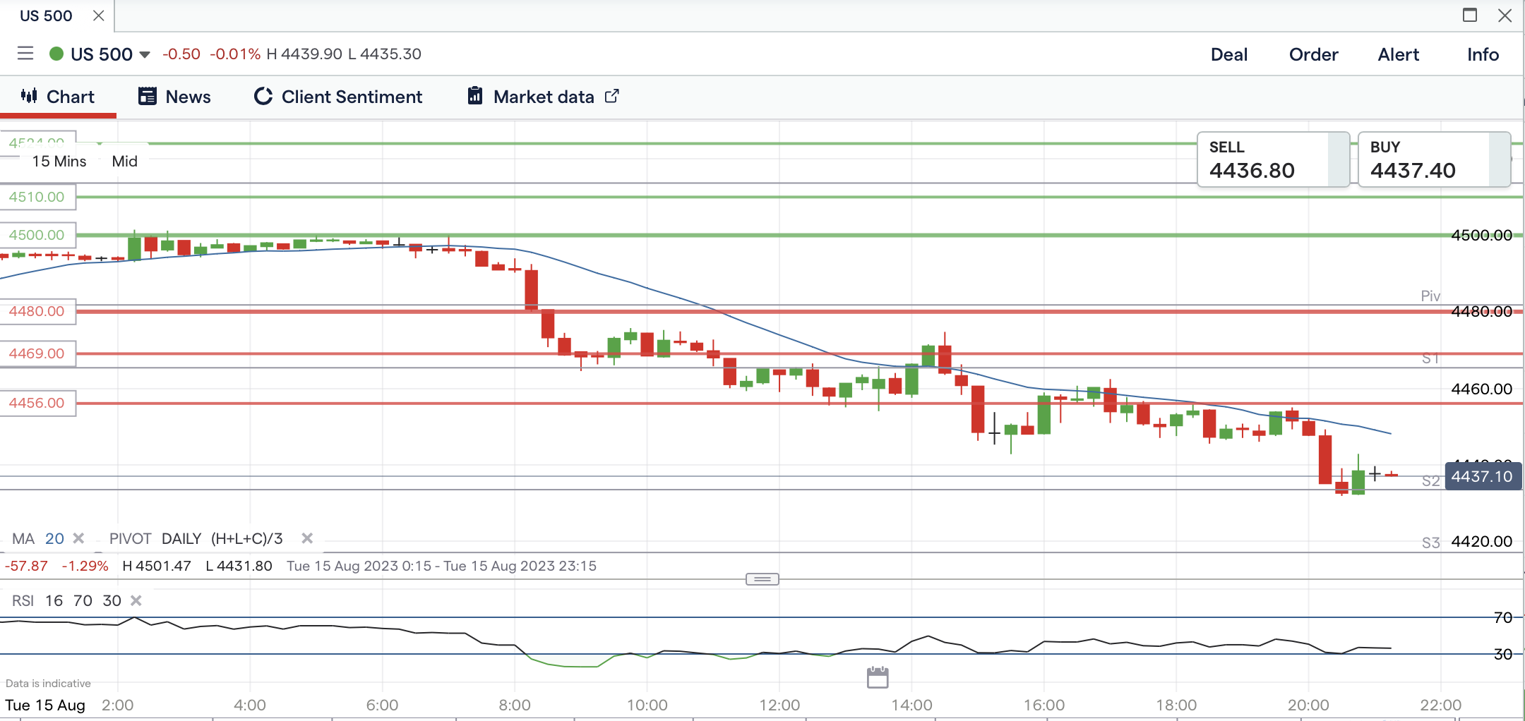
Task: Click the green market status dot
Action: [56, 54]
